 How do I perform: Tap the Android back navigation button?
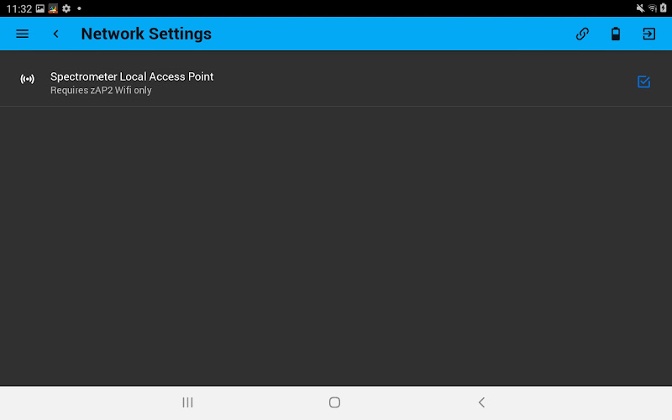(x=481, y=402)
